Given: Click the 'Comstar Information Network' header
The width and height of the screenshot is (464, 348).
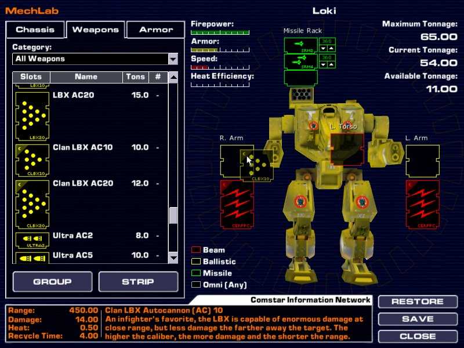Looking at the screenshot, I should coord(310,300).
